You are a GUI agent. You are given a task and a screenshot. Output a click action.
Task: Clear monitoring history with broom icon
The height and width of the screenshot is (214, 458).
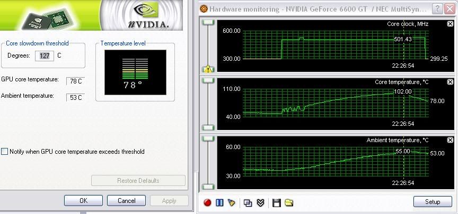(x=231, y=203)
